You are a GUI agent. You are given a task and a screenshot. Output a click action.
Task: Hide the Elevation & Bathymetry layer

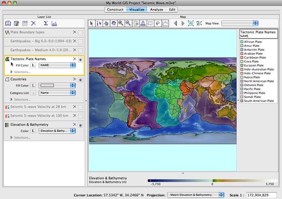80,125
